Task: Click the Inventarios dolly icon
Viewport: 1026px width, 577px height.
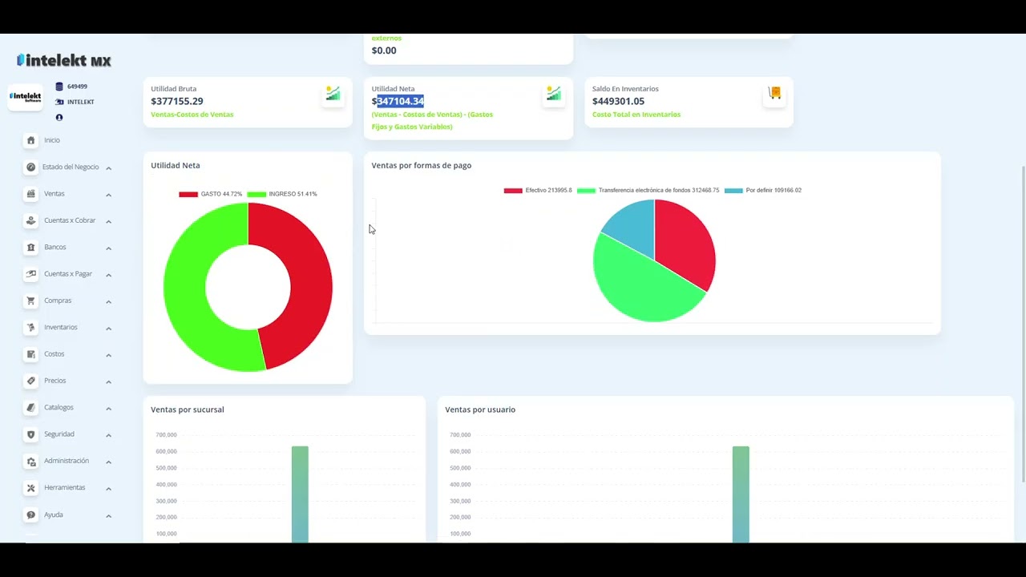Action: 30,327
